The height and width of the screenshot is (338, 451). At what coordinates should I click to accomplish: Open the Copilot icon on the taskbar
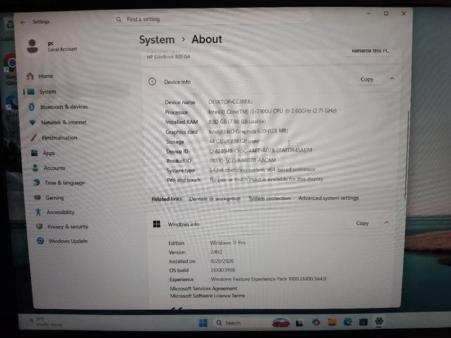(x=316, y=323)
